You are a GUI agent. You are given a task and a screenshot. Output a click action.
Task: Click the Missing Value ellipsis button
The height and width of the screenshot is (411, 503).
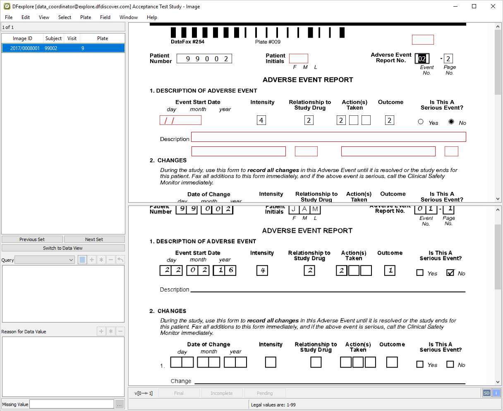(119, 404)
